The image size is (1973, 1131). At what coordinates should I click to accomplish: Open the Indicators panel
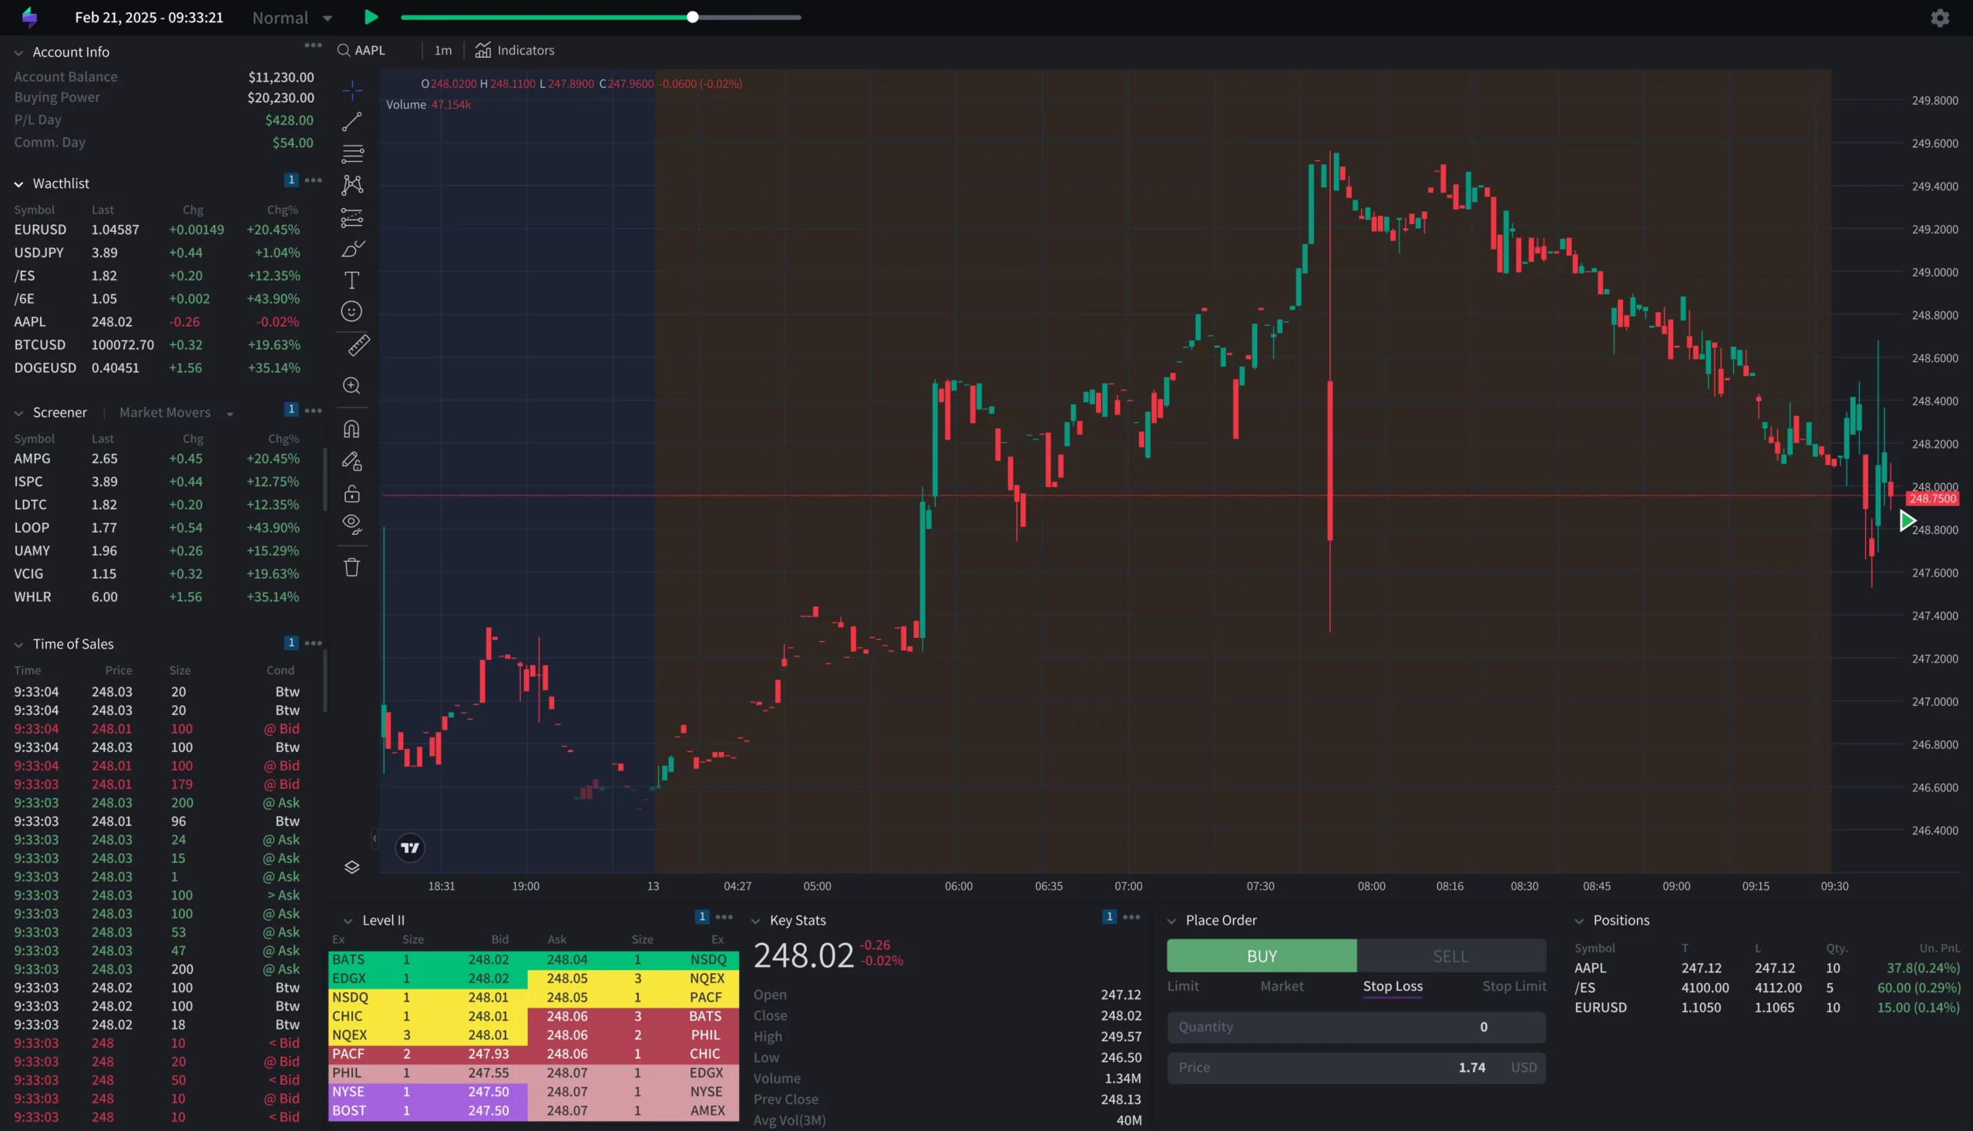tap(514, 50)
